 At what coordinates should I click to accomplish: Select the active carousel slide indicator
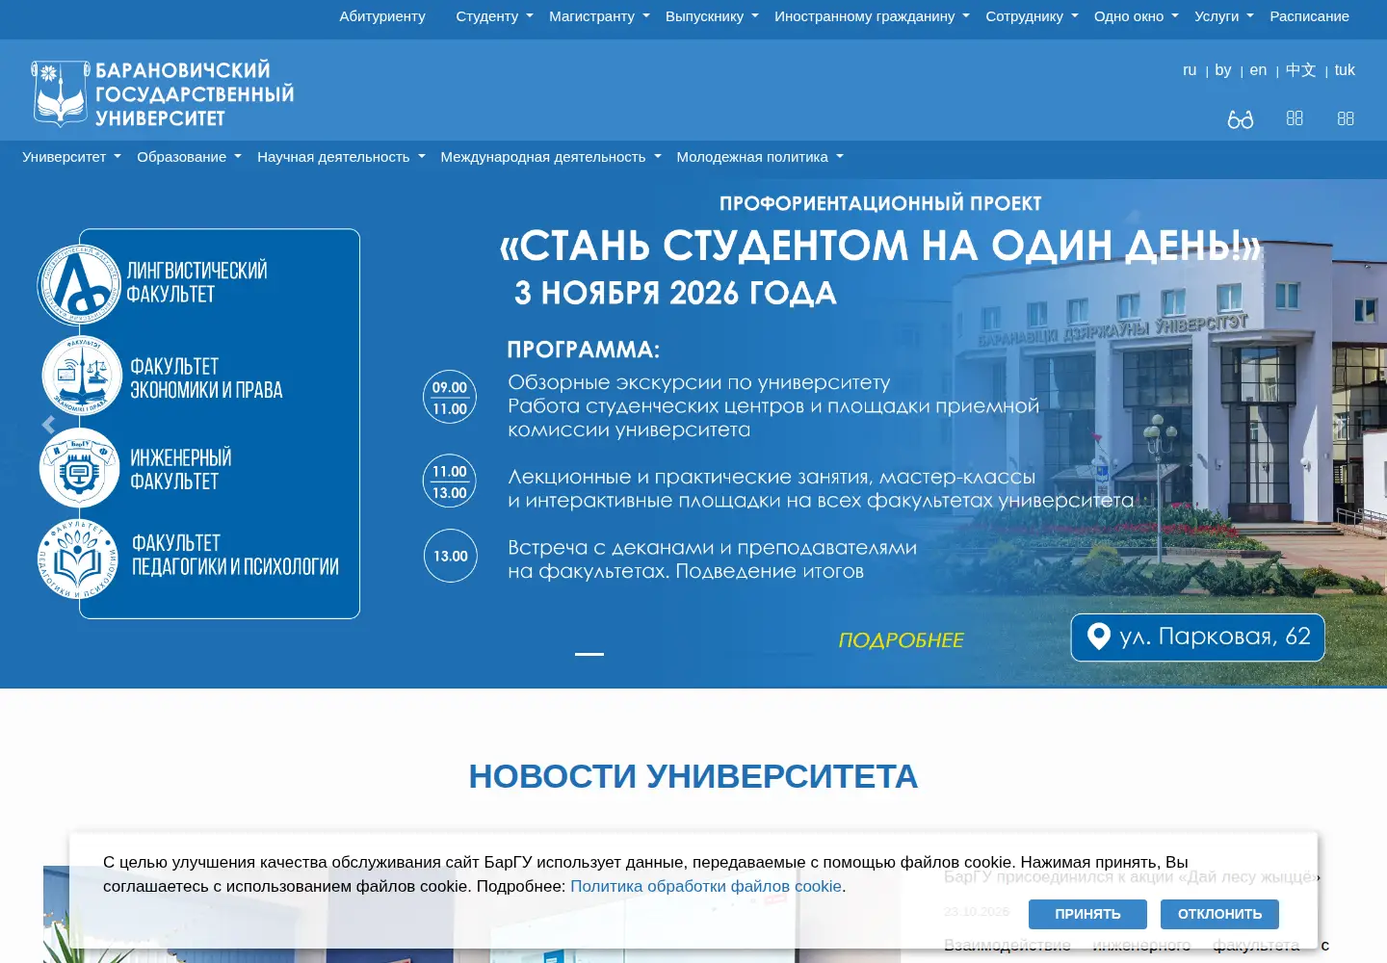point(589,654)
